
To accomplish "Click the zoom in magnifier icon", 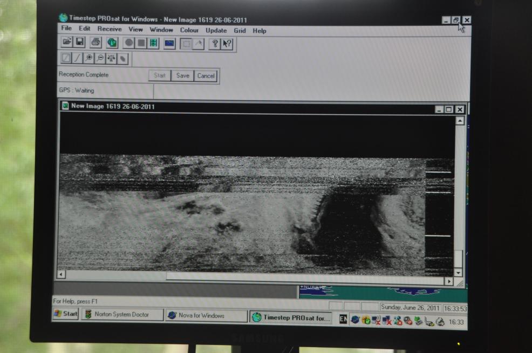I will [89, 58].
